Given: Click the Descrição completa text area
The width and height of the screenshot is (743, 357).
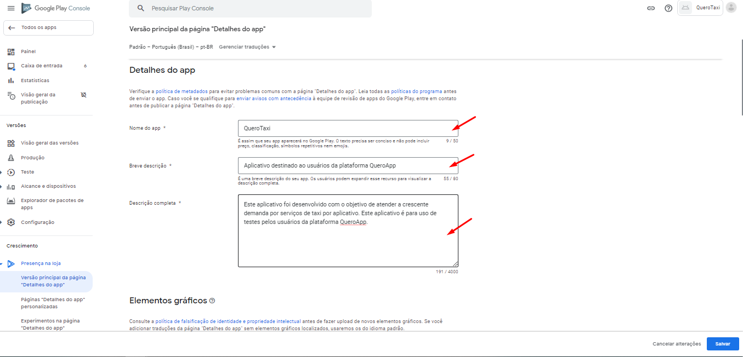Looking at the screenshot, I should point(348,231).
